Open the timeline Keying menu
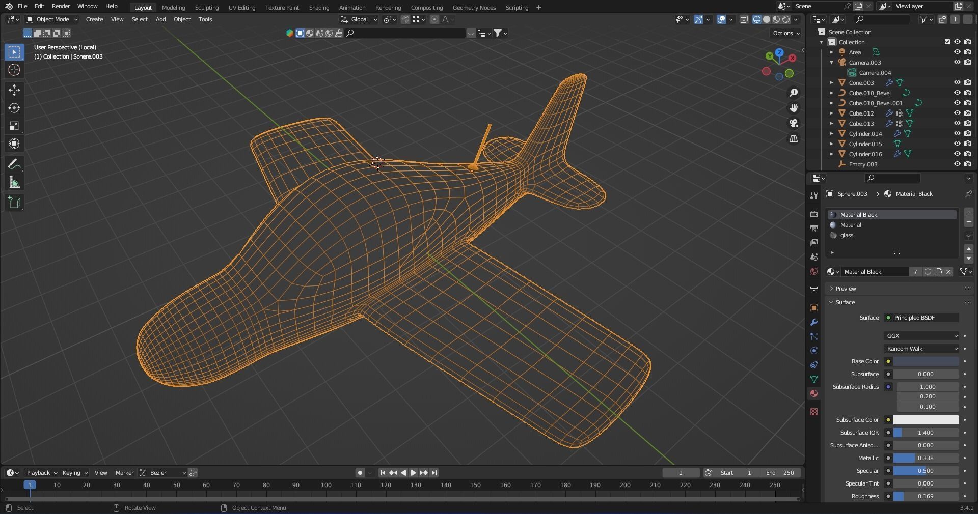The image size is (978, 514). 74,473
